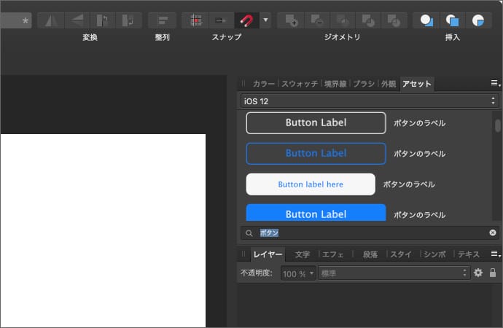Expand the snapping options dropdown arrow
The width and height of the screenshot is (503, 328).
(x=265, y=20)
